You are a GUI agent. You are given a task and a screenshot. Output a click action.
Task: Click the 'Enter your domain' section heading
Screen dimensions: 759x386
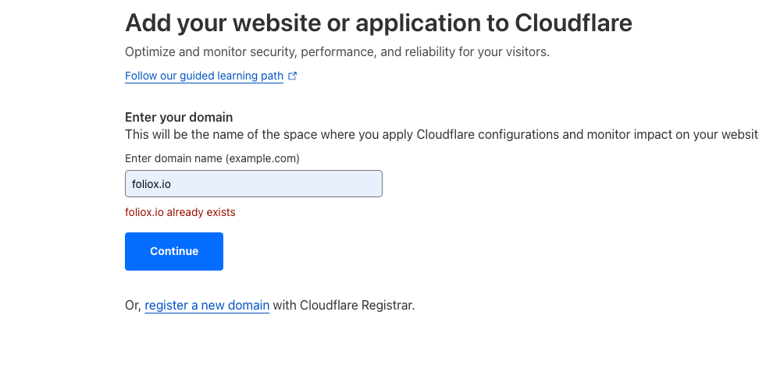coord(179,118)
